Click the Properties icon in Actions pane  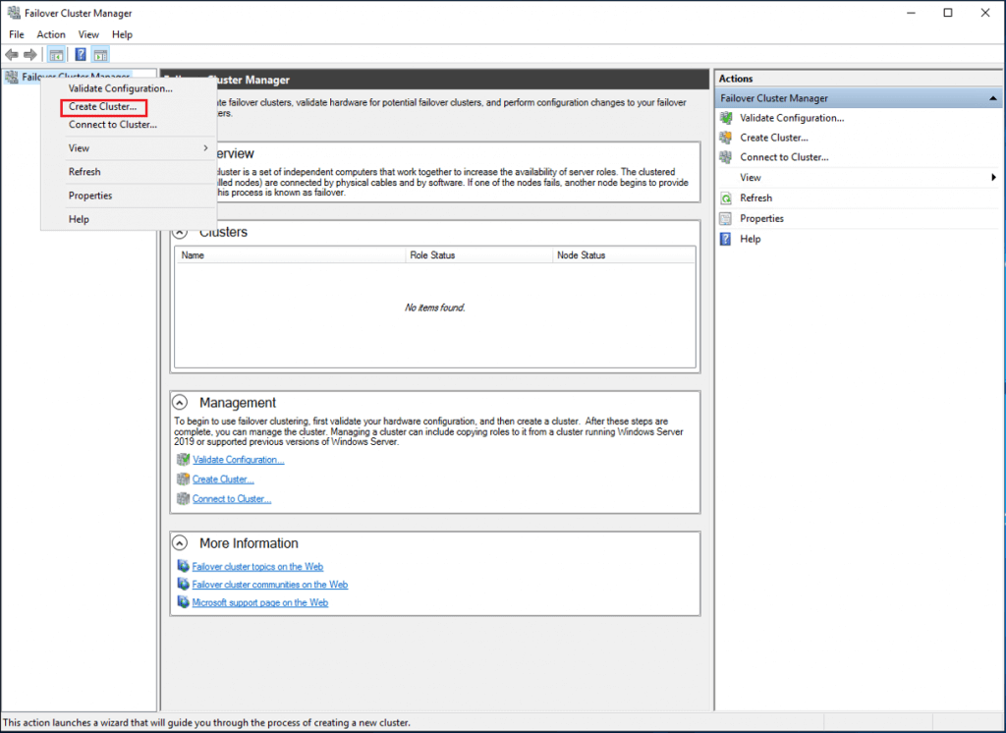click(x=726, y=218)
